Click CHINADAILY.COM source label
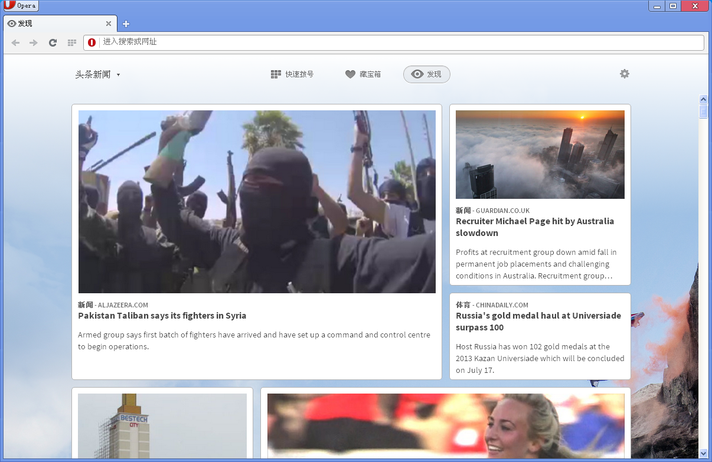This screenshot has height=462, width=712. click(x=502, y=305)
